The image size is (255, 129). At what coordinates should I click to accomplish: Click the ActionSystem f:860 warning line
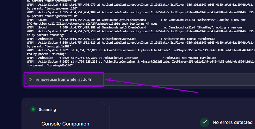coord(141,43)
